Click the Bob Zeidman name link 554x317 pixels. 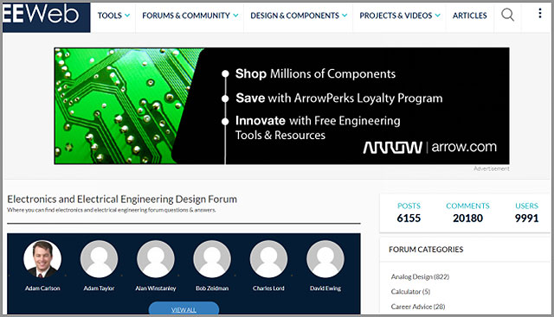(x=212, y=288)
